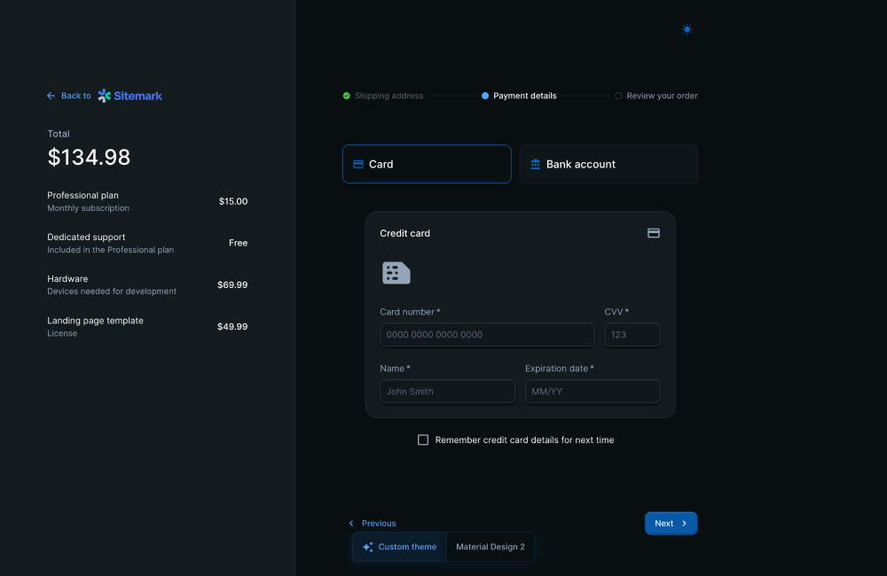Screen dimensions: 887x576
Task: Select the Card payment option
Action: [427, 164]
